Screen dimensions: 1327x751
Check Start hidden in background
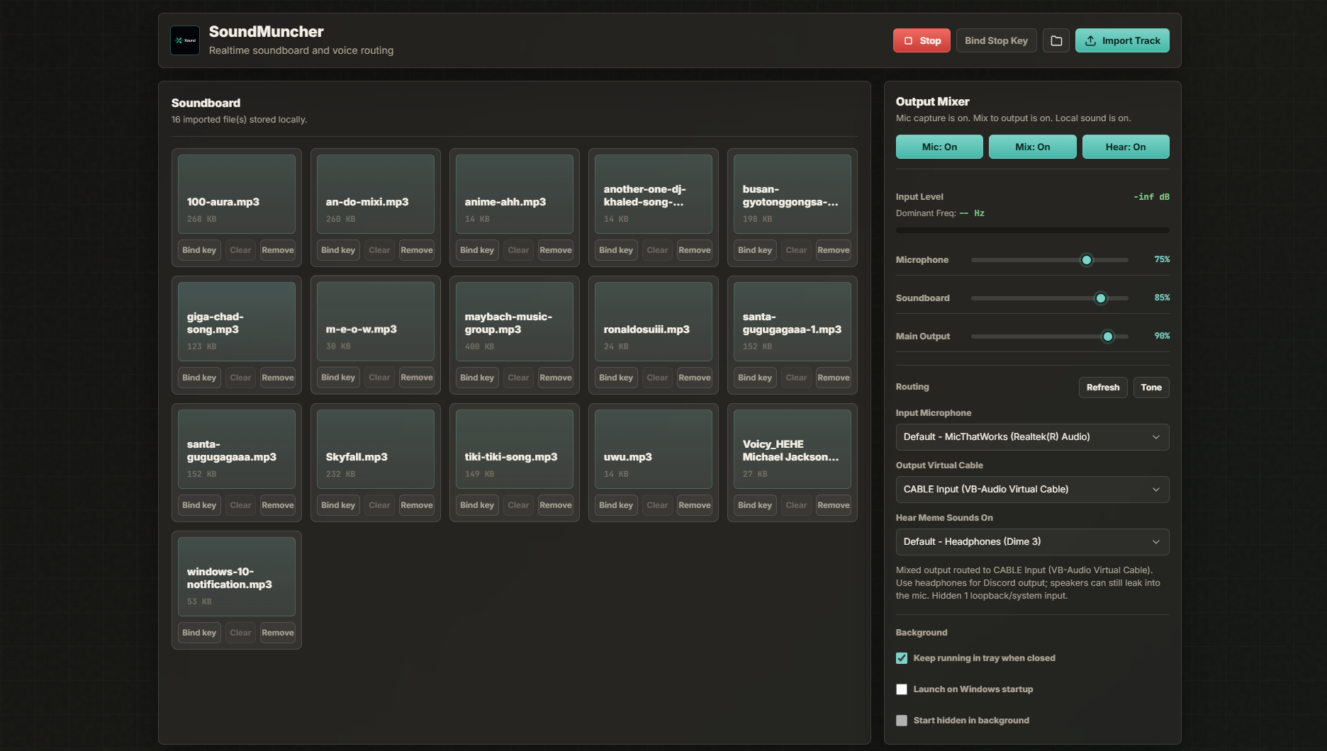tap(902, 721)
